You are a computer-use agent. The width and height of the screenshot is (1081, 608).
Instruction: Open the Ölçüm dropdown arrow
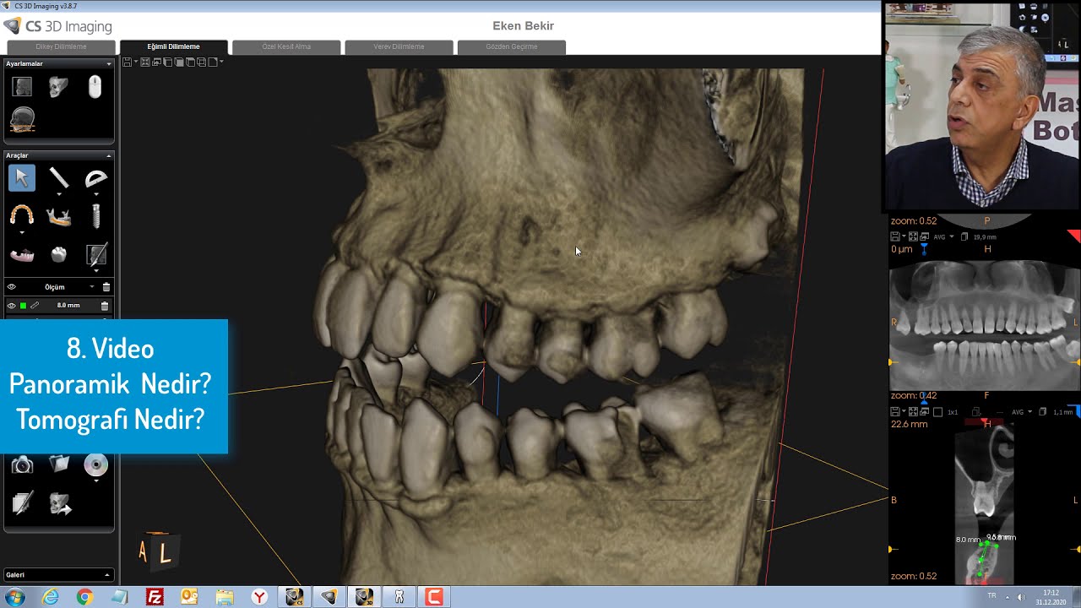coord(92,287)
